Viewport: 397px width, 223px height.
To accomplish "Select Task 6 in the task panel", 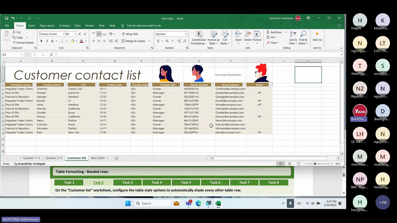I will (215, 182).
